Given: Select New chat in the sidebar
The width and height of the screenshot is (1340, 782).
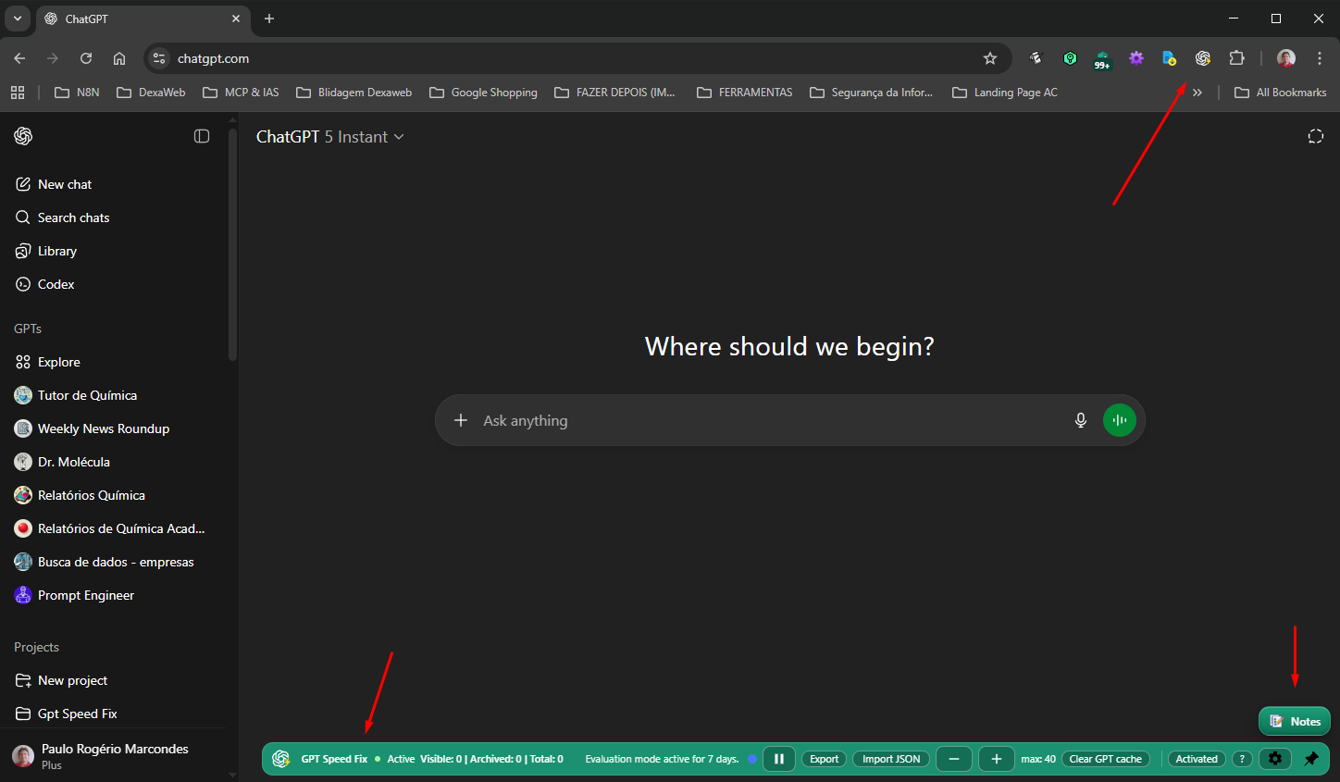Looking at the screenshot, I should pos(65,184).
